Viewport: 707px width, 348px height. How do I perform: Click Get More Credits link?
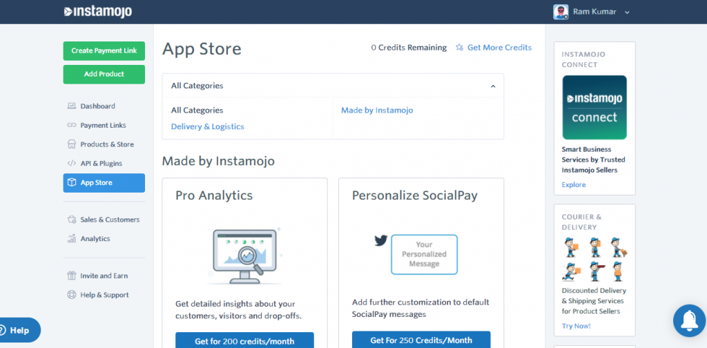(499, 48)
